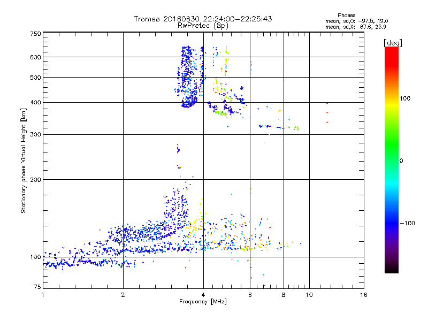Click the three red points near 12 MHz
The height and width of the screenshot is (321, 428).
(x=327, y=113)
